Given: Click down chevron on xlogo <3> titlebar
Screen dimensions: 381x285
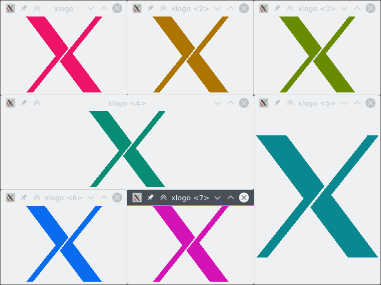Looking at the screenshot, I should tap(344, 8).
